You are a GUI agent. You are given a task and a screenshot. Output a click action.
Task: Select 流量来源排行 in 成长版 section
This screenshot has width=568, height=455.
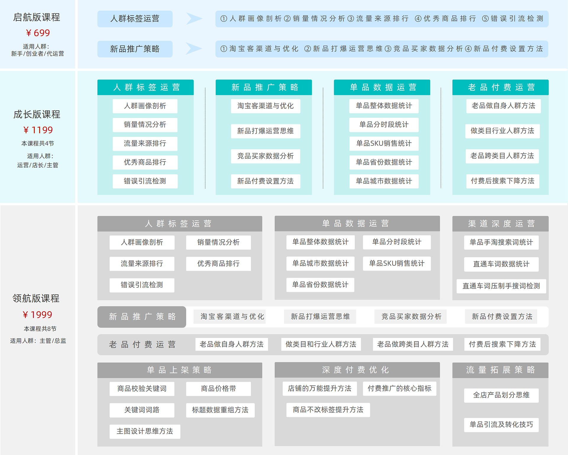145,143
